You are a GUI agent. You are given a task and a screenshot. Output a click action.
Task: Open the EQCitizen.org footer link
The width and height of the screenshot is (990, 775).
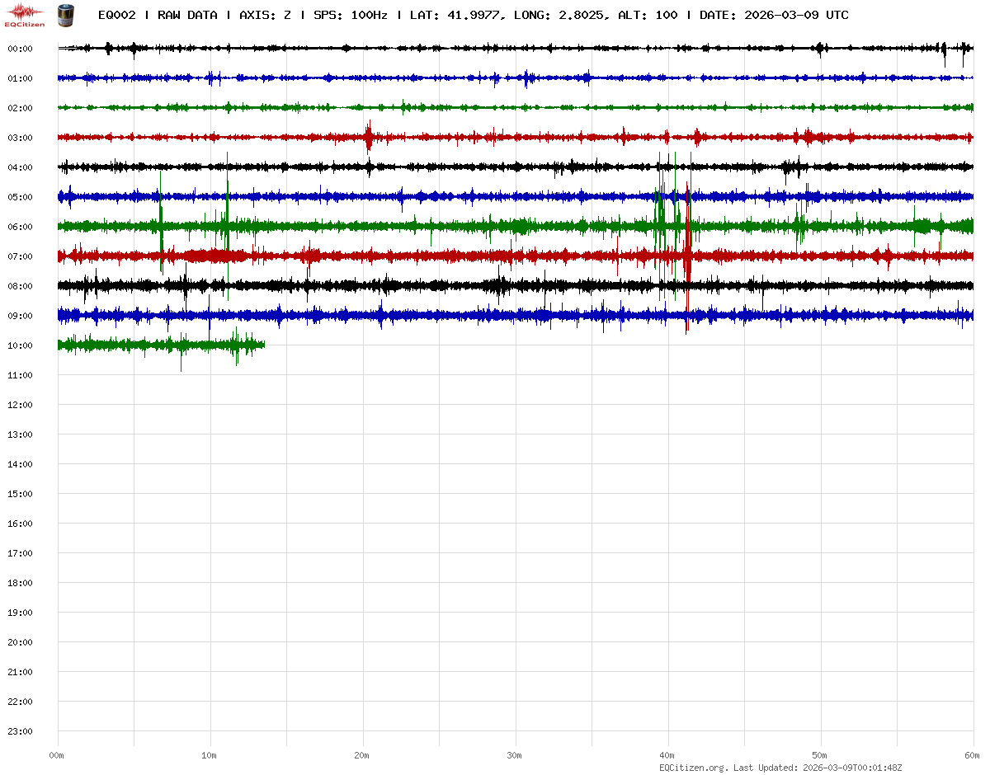(x=693, y=767)
